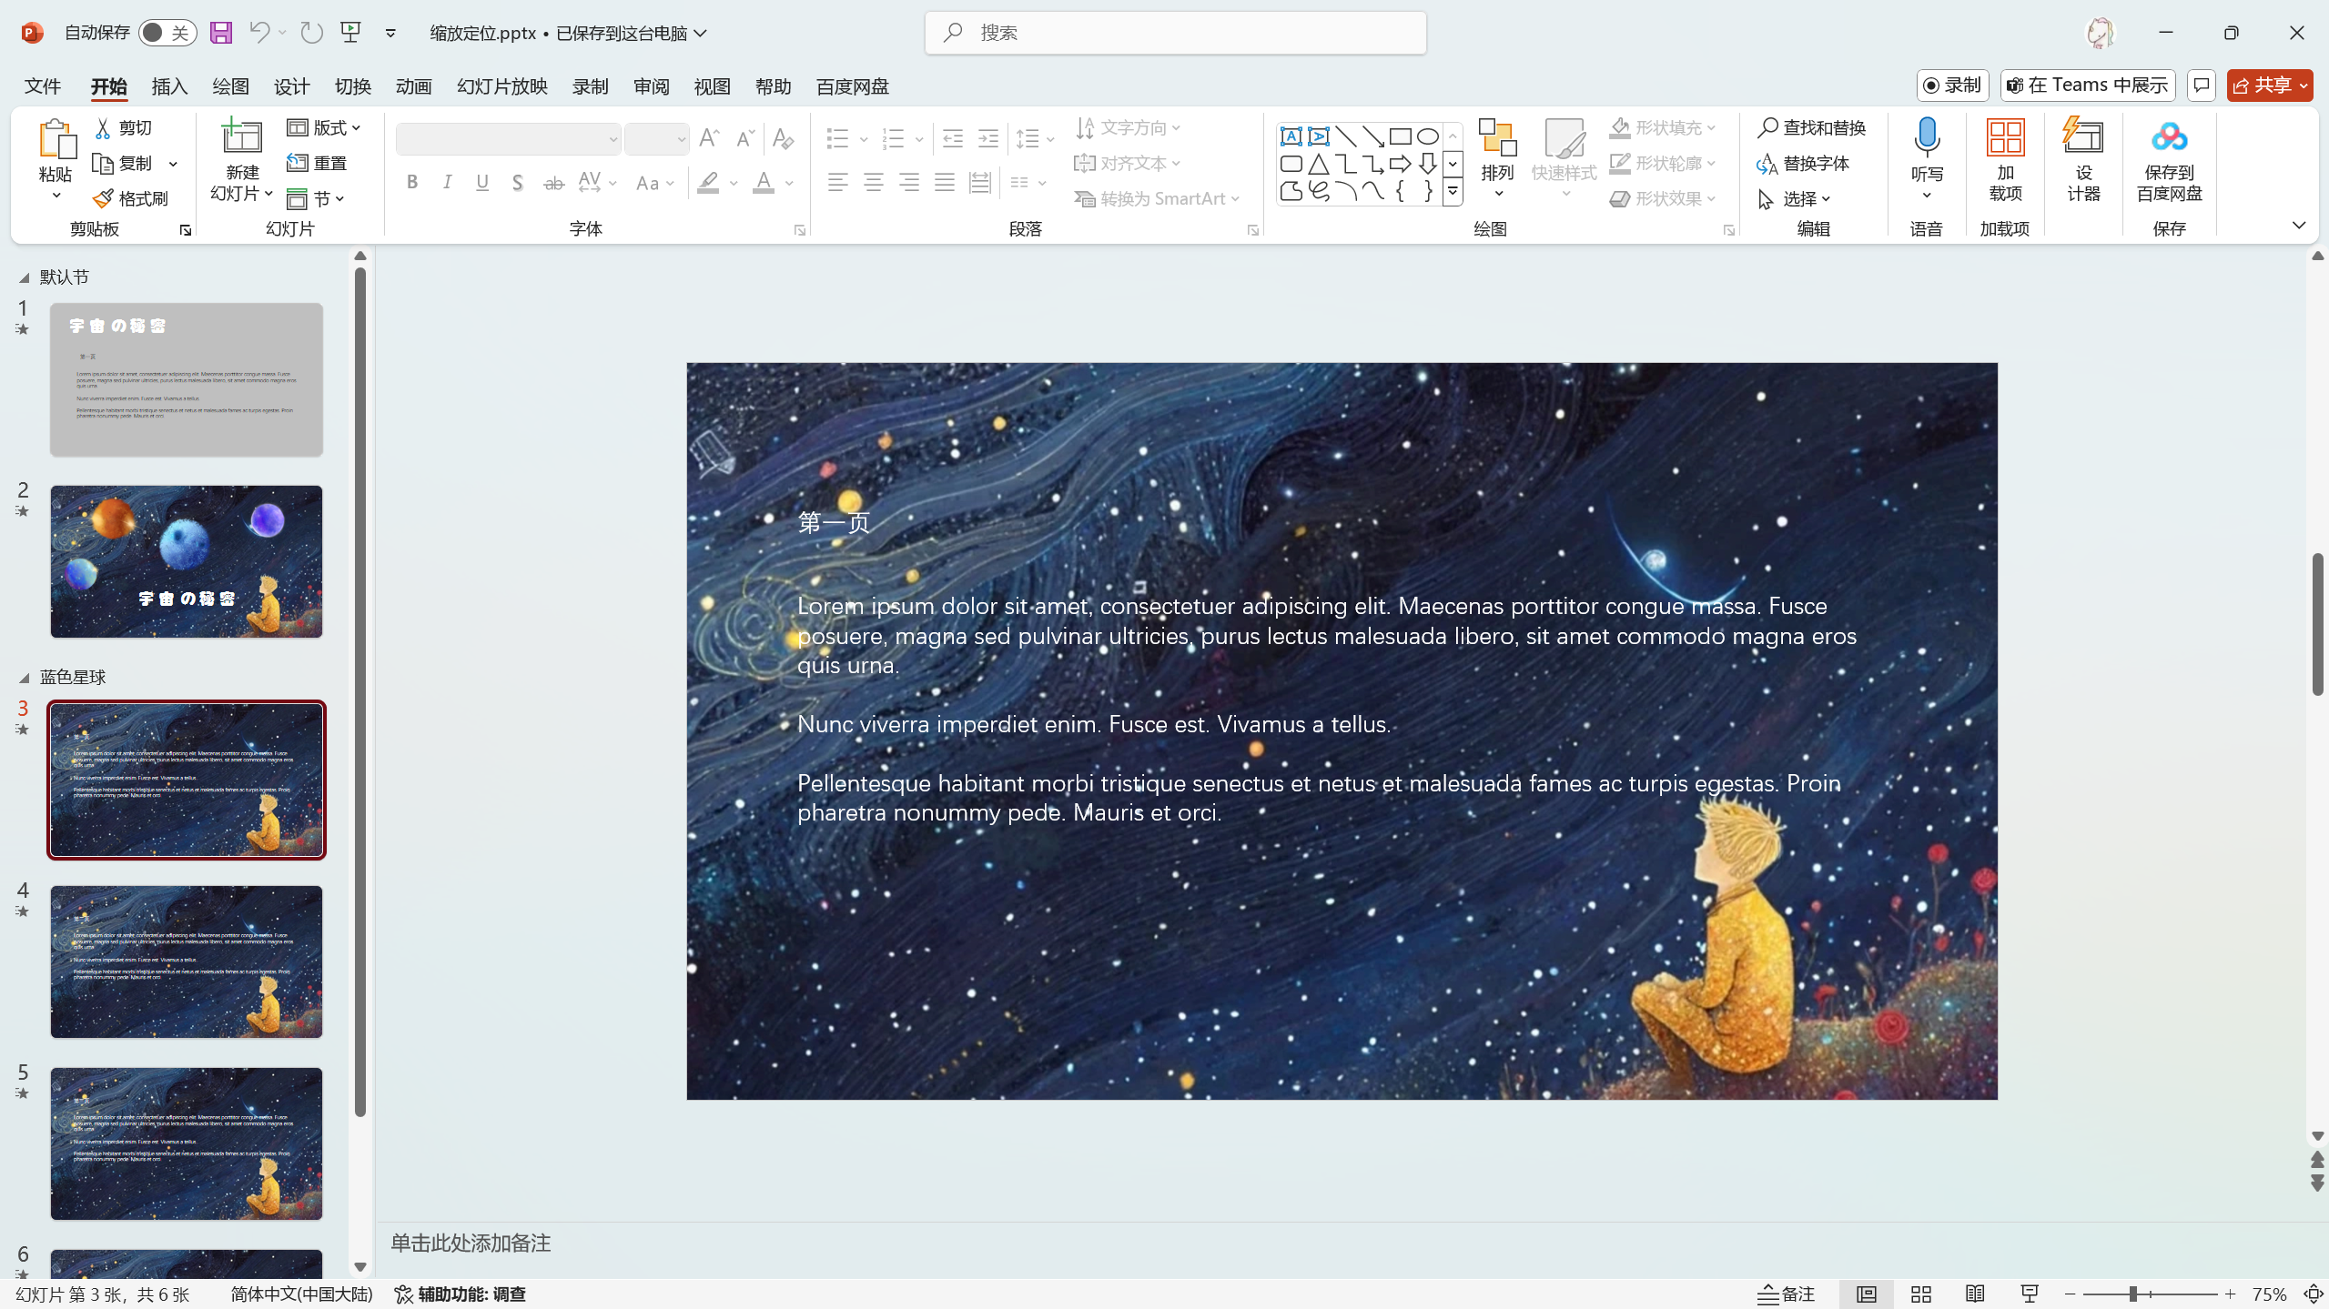
Task: Toggle Underline formatting
Action: pyautogui.click(x=482, y=183)
